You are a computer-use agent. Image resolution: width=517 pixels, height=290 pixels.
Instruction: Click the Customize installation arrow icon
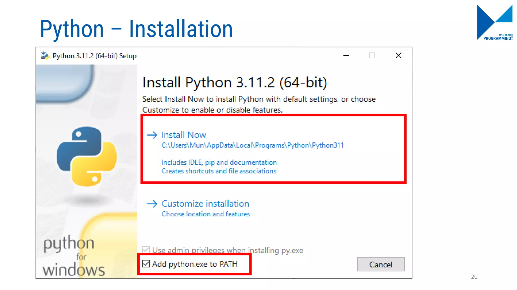pos(152,204)
